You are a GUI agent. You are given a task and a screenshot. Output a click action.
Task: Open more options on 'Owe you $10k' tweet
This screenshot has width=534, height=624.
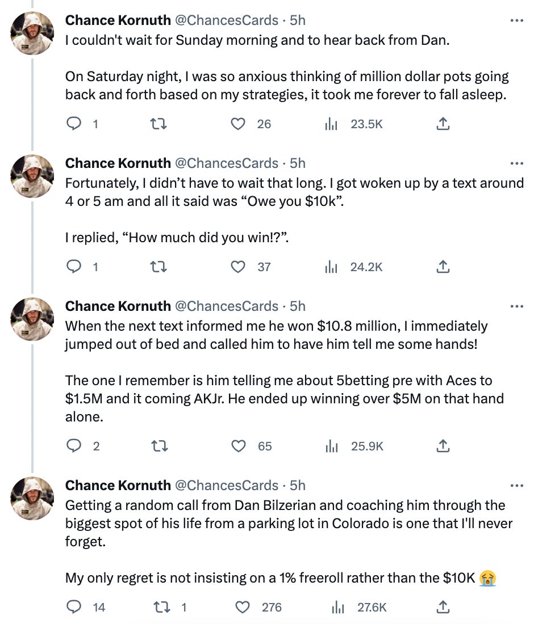pyautogui.click(x=516, y=163)
